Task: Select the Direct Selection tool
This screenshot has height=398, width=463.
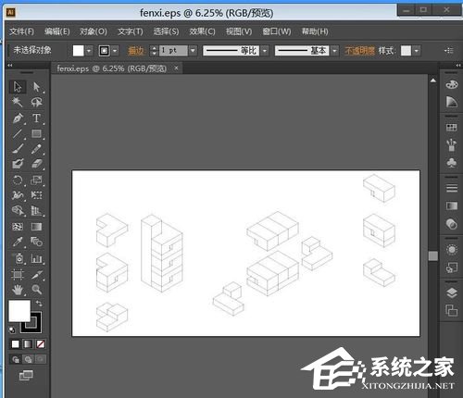Action: click(36, 87)
